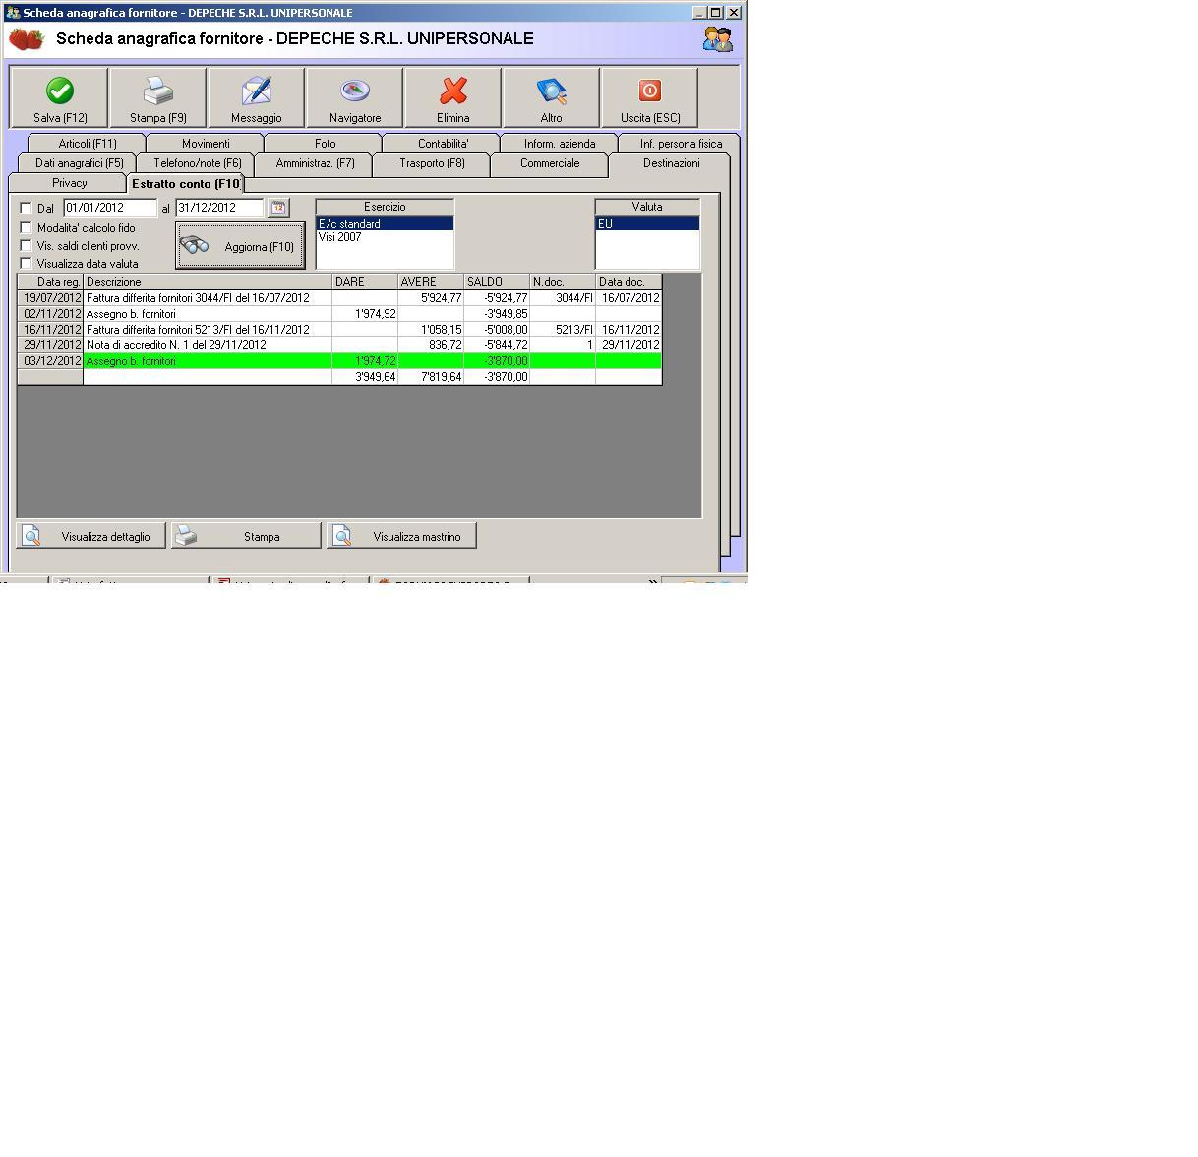
Task: Click the Salva (F12) green checkmark button
Action: pyautogui.click(x=59, y=97)
